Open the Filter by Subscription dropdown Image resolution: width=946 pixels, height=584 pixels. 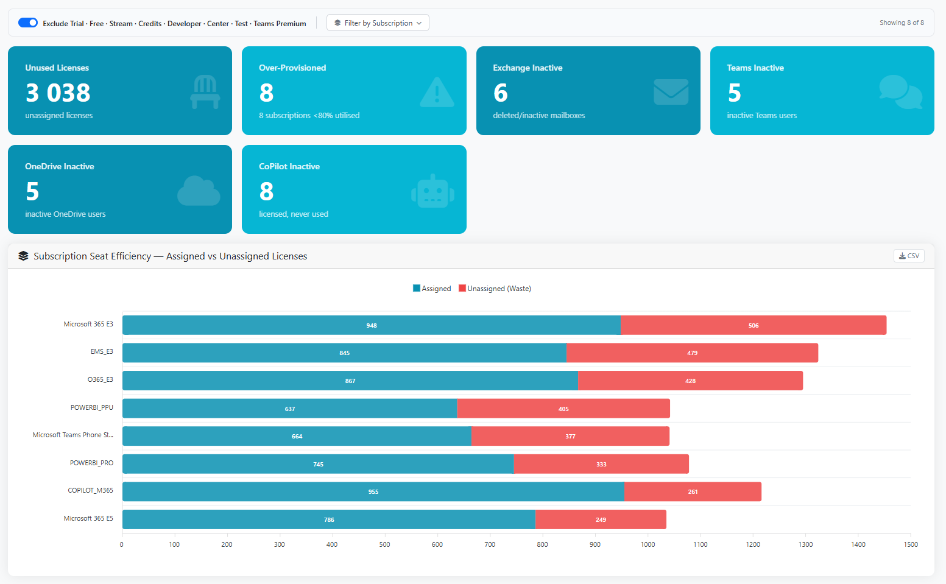tap(378, 23)
